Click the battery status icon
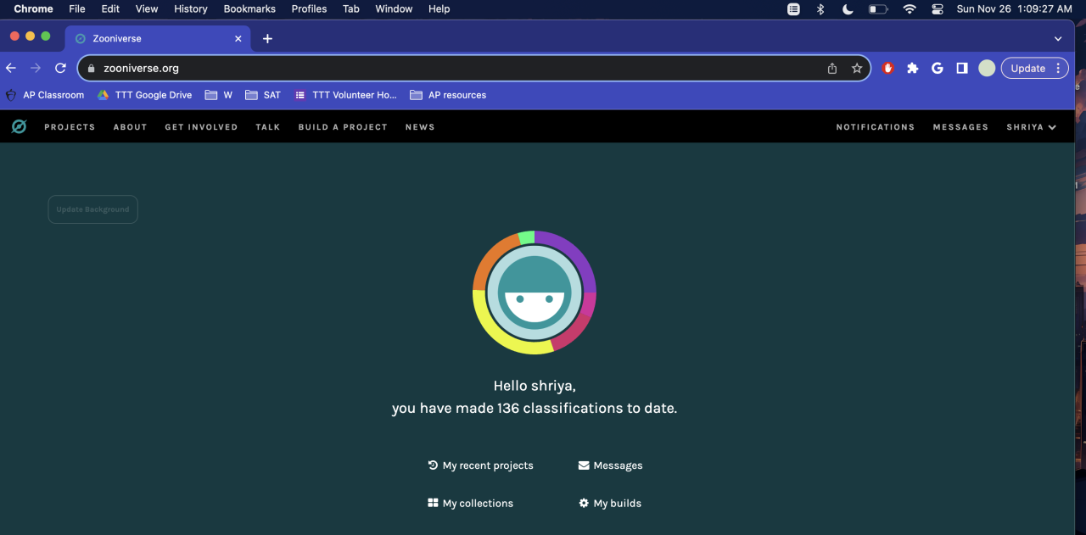Viewport: 1086px width, 535px height. (878, 8)
